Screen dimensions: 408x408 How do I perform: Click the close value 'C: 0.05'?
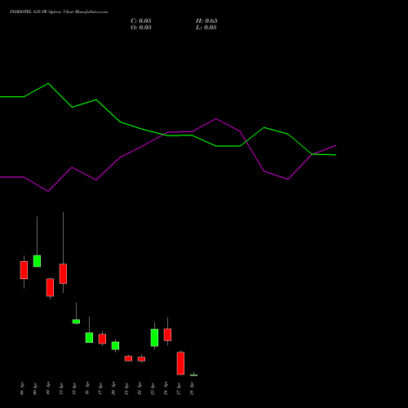(141, 21)
